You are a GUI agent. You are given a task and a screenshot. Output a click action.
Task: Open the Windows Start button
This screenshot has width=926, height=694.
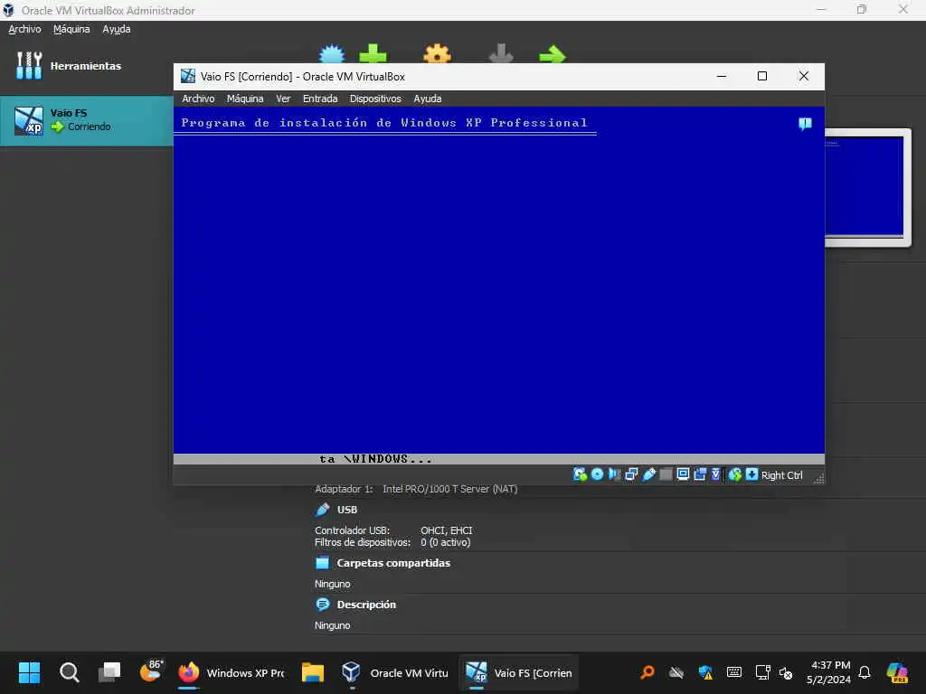click(x=29, y=672)
